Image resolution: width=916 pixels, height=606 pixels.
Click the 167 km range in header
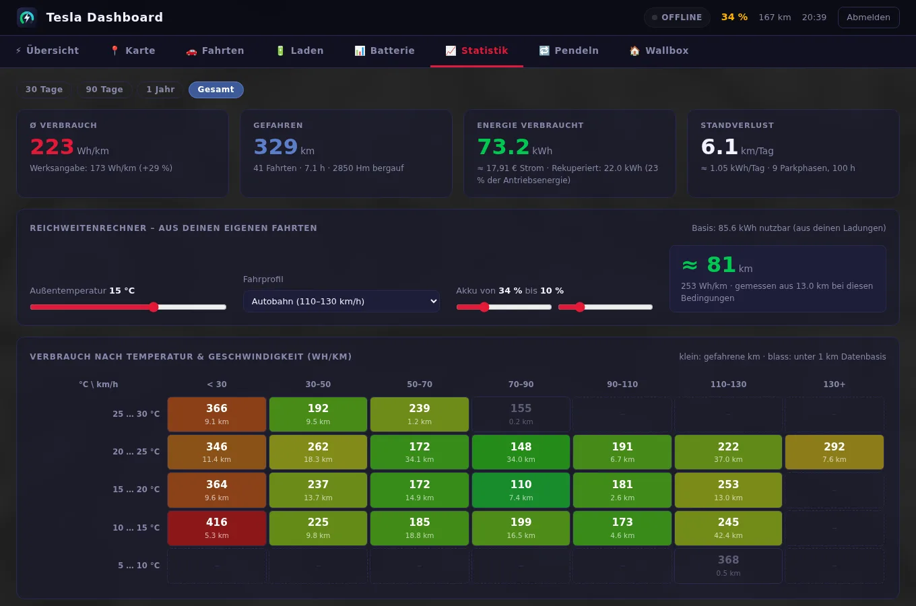click(775, 18)
